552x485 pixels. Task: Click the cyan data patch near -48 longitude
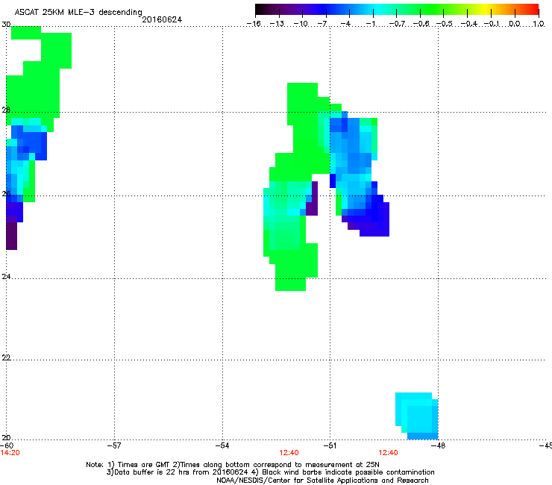417,416
